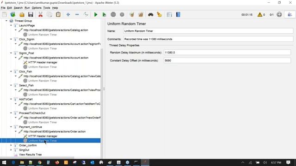Click the Clear All brooms icon
The height and width of the screenshot is (166, 296).
141,14
